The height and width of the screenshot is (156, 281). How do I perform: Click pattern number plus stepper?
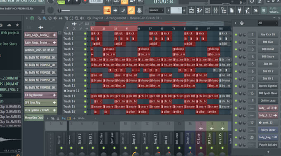tap(184, 10)
